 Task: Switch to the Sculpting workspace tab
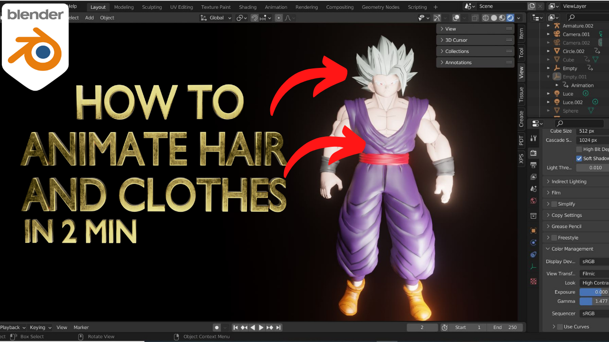pos(152,7)
